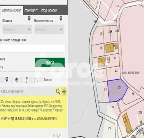Toggle the checkbox before the Всички label

(x=40, y=80)
